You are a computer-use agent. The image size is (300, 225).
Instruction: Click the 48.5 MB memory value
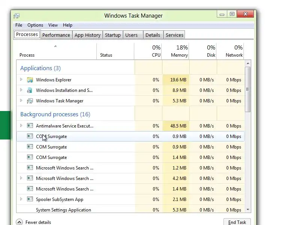point(178,126)
